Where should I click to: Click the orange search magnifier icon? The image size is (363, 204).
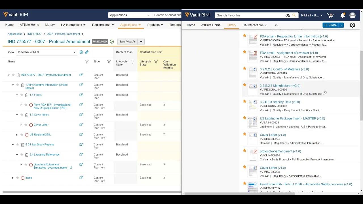pos(294,15)
